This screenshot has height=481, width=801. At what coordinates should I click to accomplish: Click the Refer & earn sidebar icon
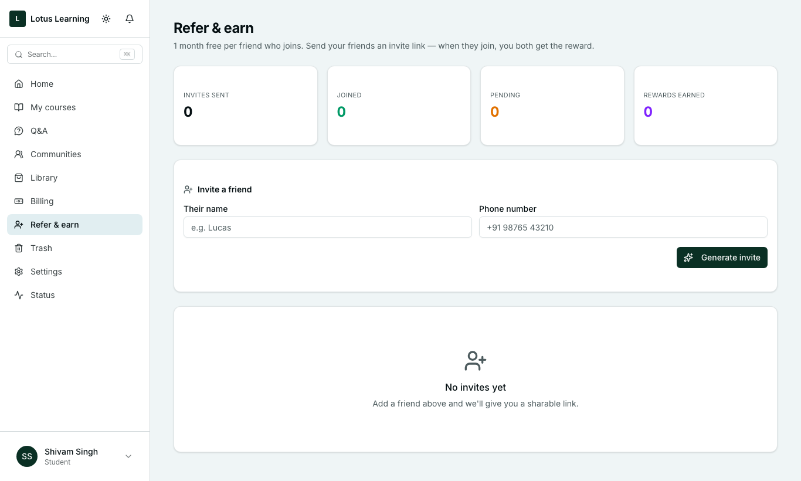[x=19, y=225]
